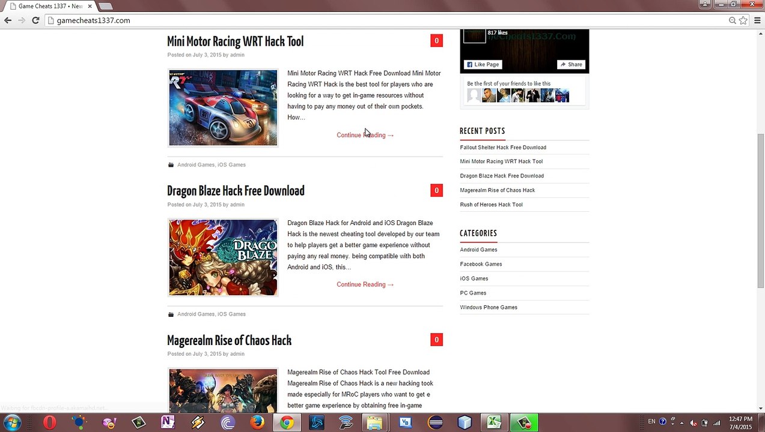Open the wireless signal app in taskbar

[346, 422]
